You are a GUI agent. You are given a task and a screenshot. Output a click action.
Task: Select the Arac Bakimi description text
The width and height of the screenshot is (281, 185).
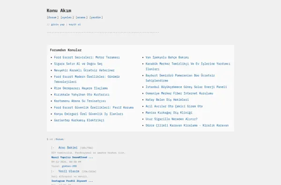[88, 153]
